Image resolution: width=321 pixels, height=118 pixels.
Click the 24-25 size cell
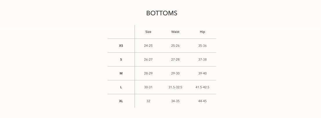(148, 46)
